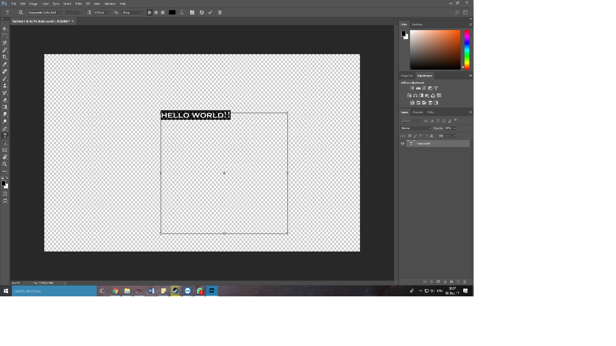This screenshot has width=616, height=346.
Task: Open the Filter menu
Action: 79,4
